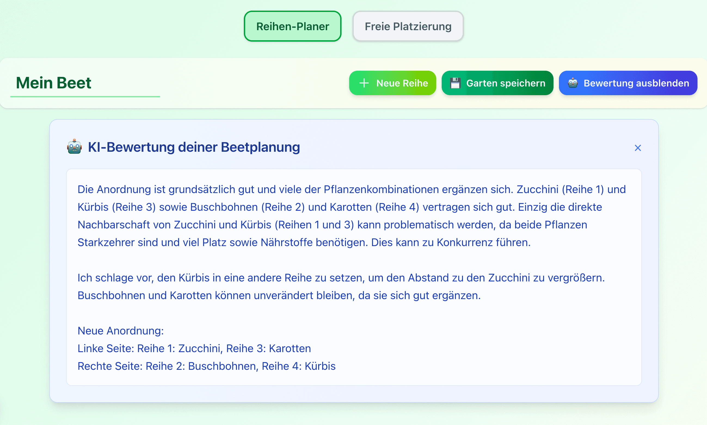Click the robot icon on Bewertung ausblenden
This screenshot has height=425, width=707.
click(x=572, y=83)
